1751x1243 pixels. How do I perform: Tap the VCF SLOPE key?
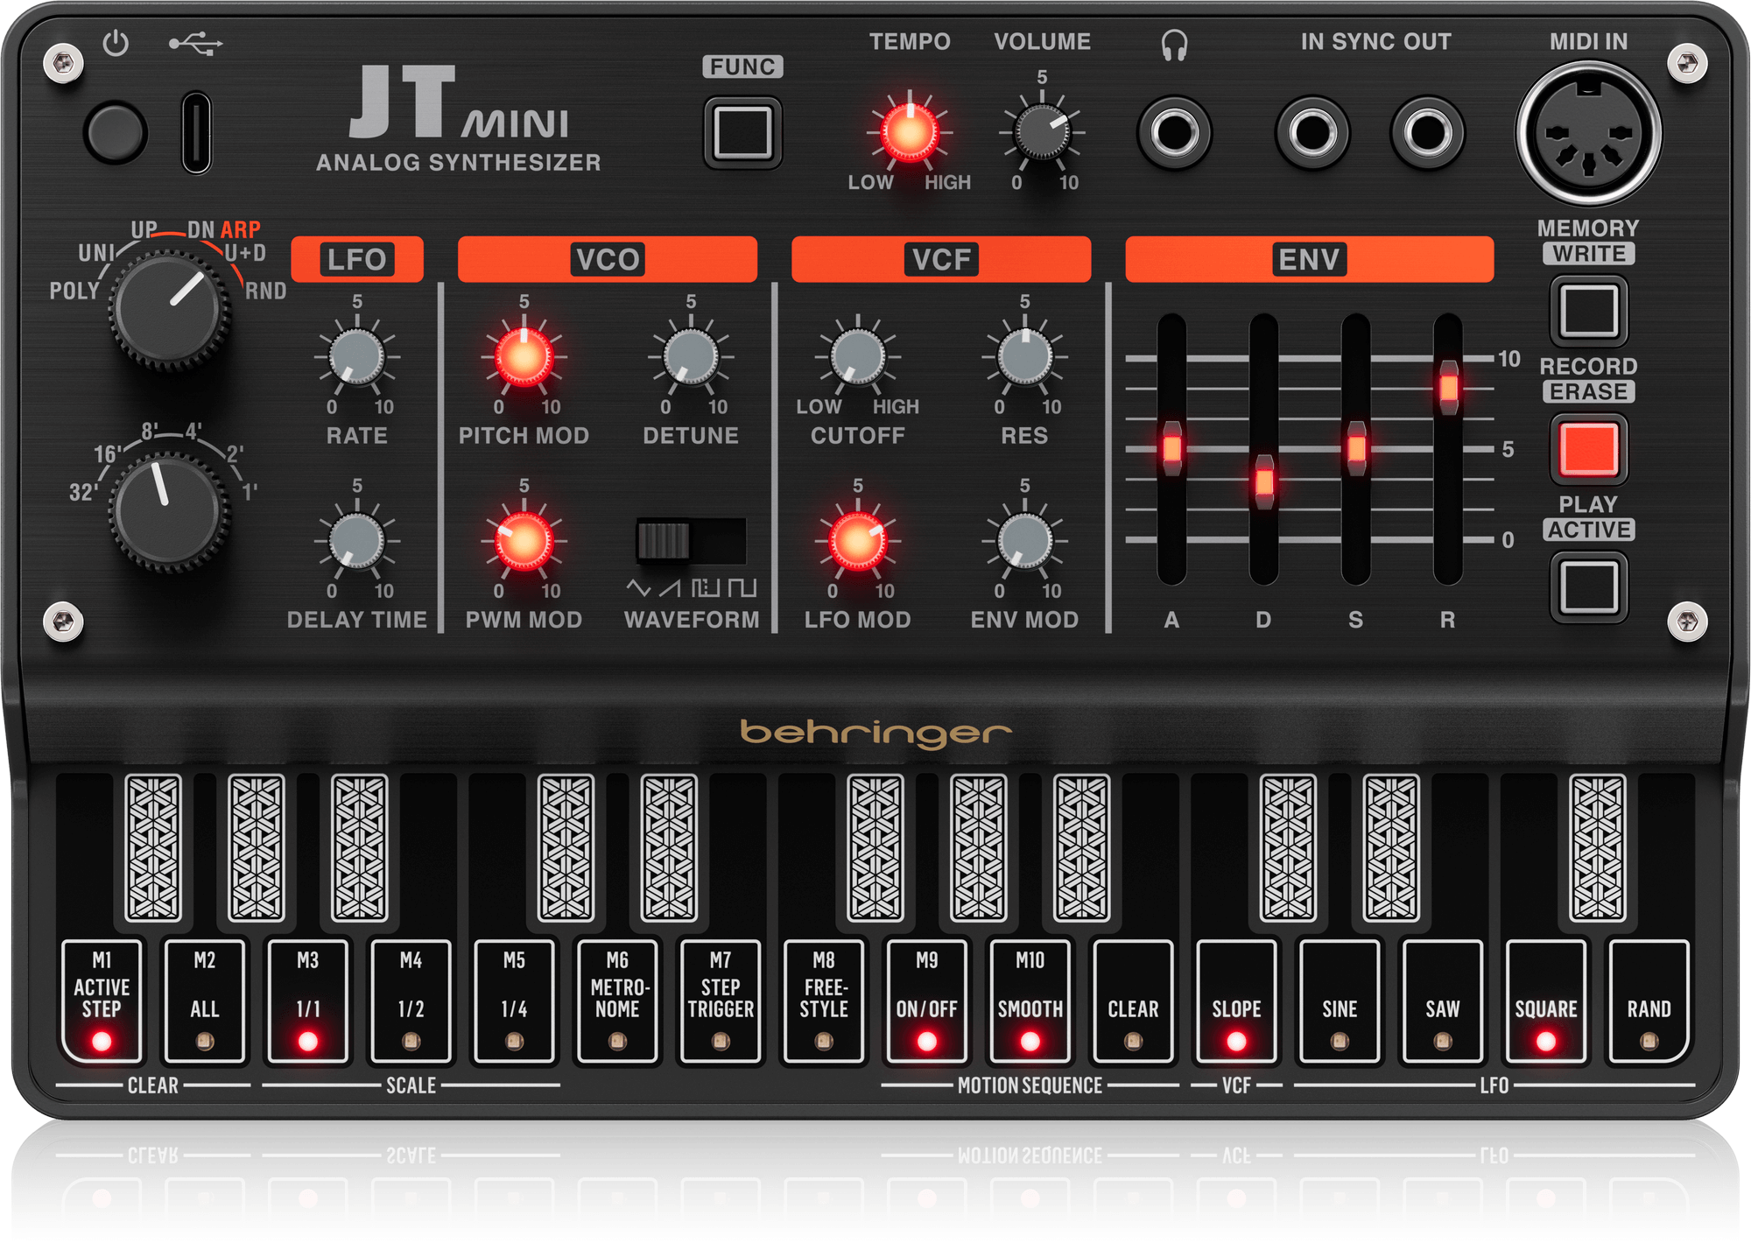1236,1001
